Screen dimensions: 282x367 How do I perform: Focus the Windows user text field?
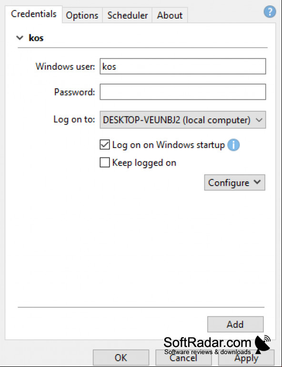point(183,66)
